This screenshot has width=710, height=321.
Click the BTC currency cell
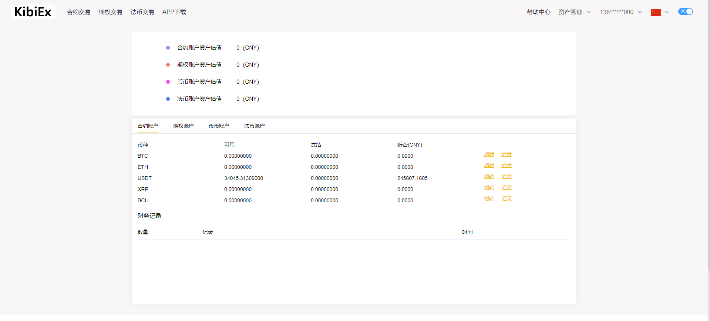click(143, 156)
